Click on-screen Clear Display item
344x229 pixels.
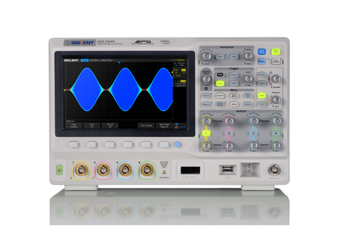[146, 125]
